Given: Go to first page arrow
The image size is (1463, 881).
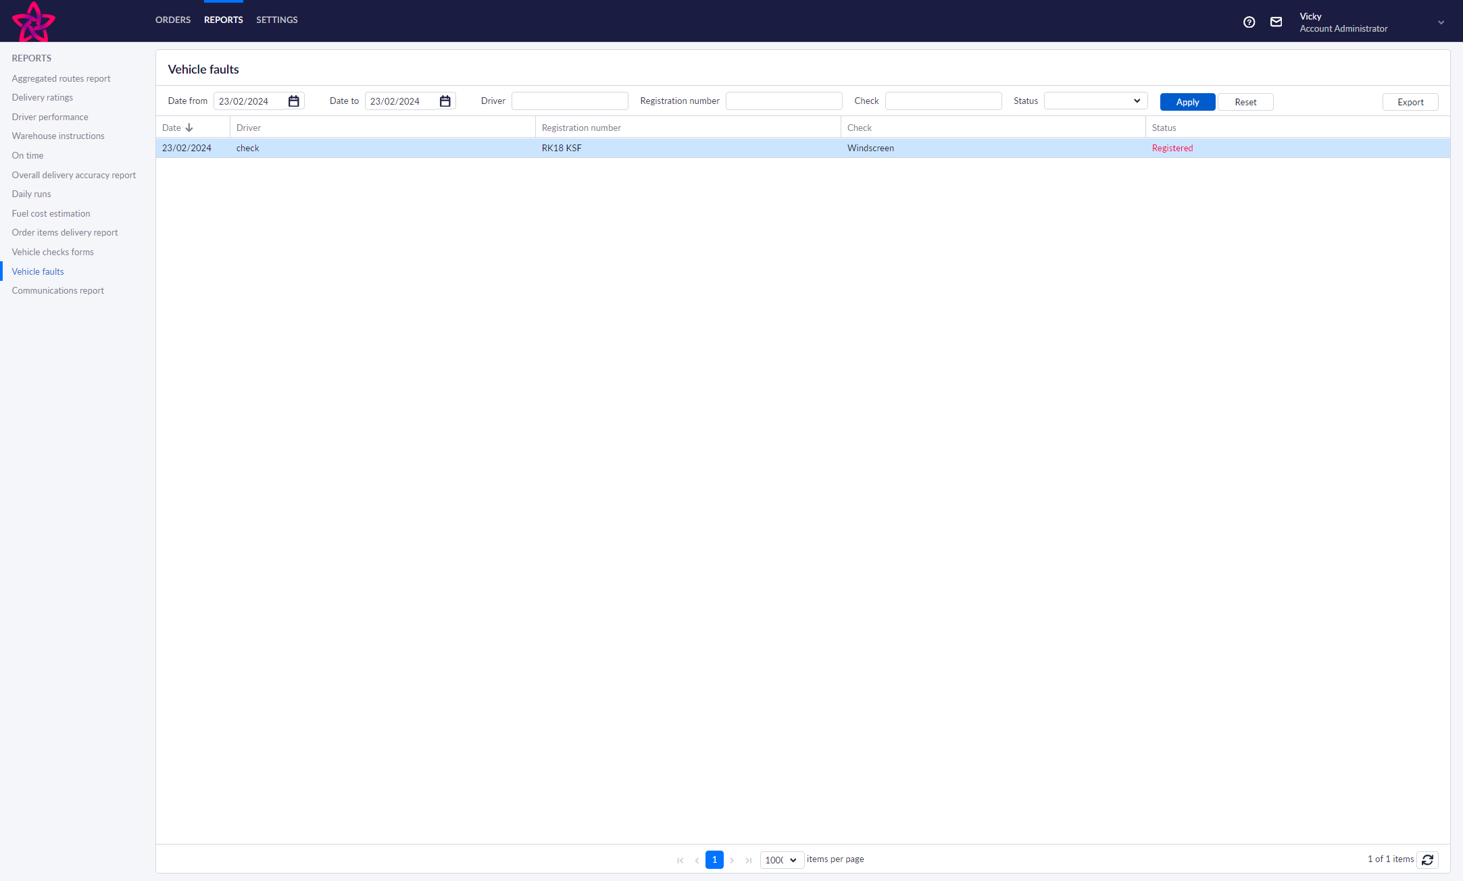Looking at the screenshot, I should point(680,860).
